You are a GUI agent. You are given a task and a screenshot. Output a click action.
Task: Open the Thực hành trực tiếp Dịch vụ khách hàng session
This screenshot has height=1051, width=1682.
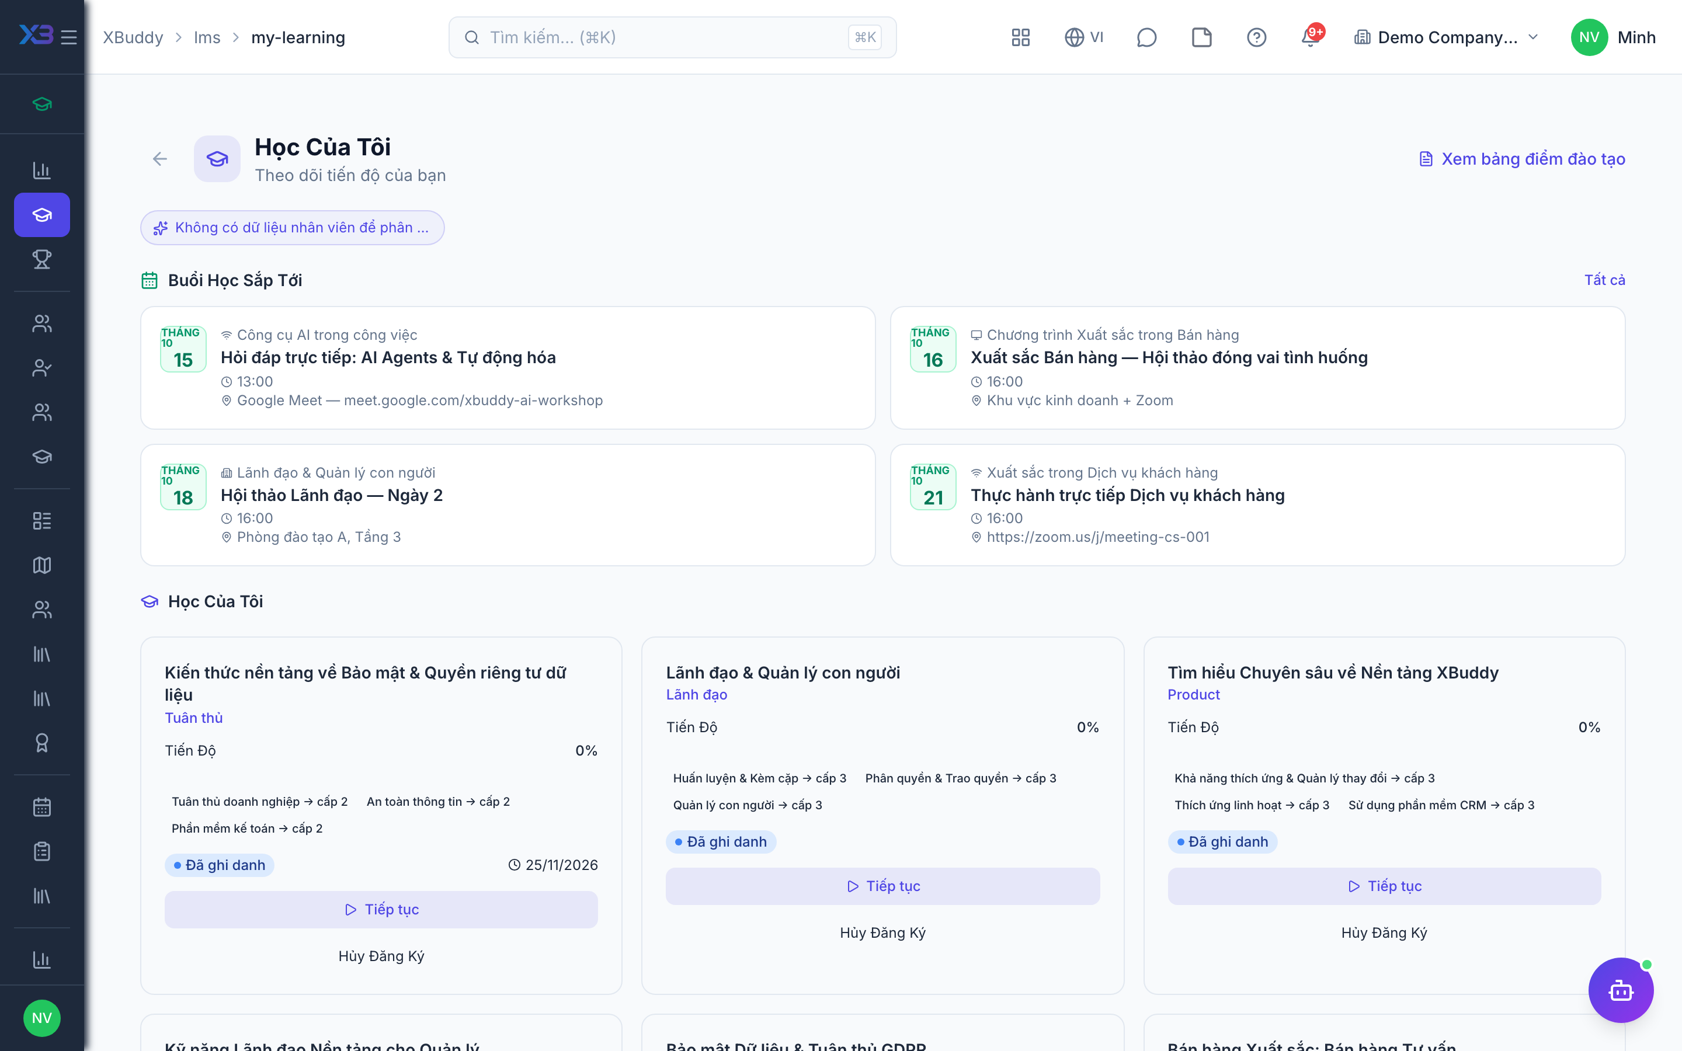[1257, 504]
